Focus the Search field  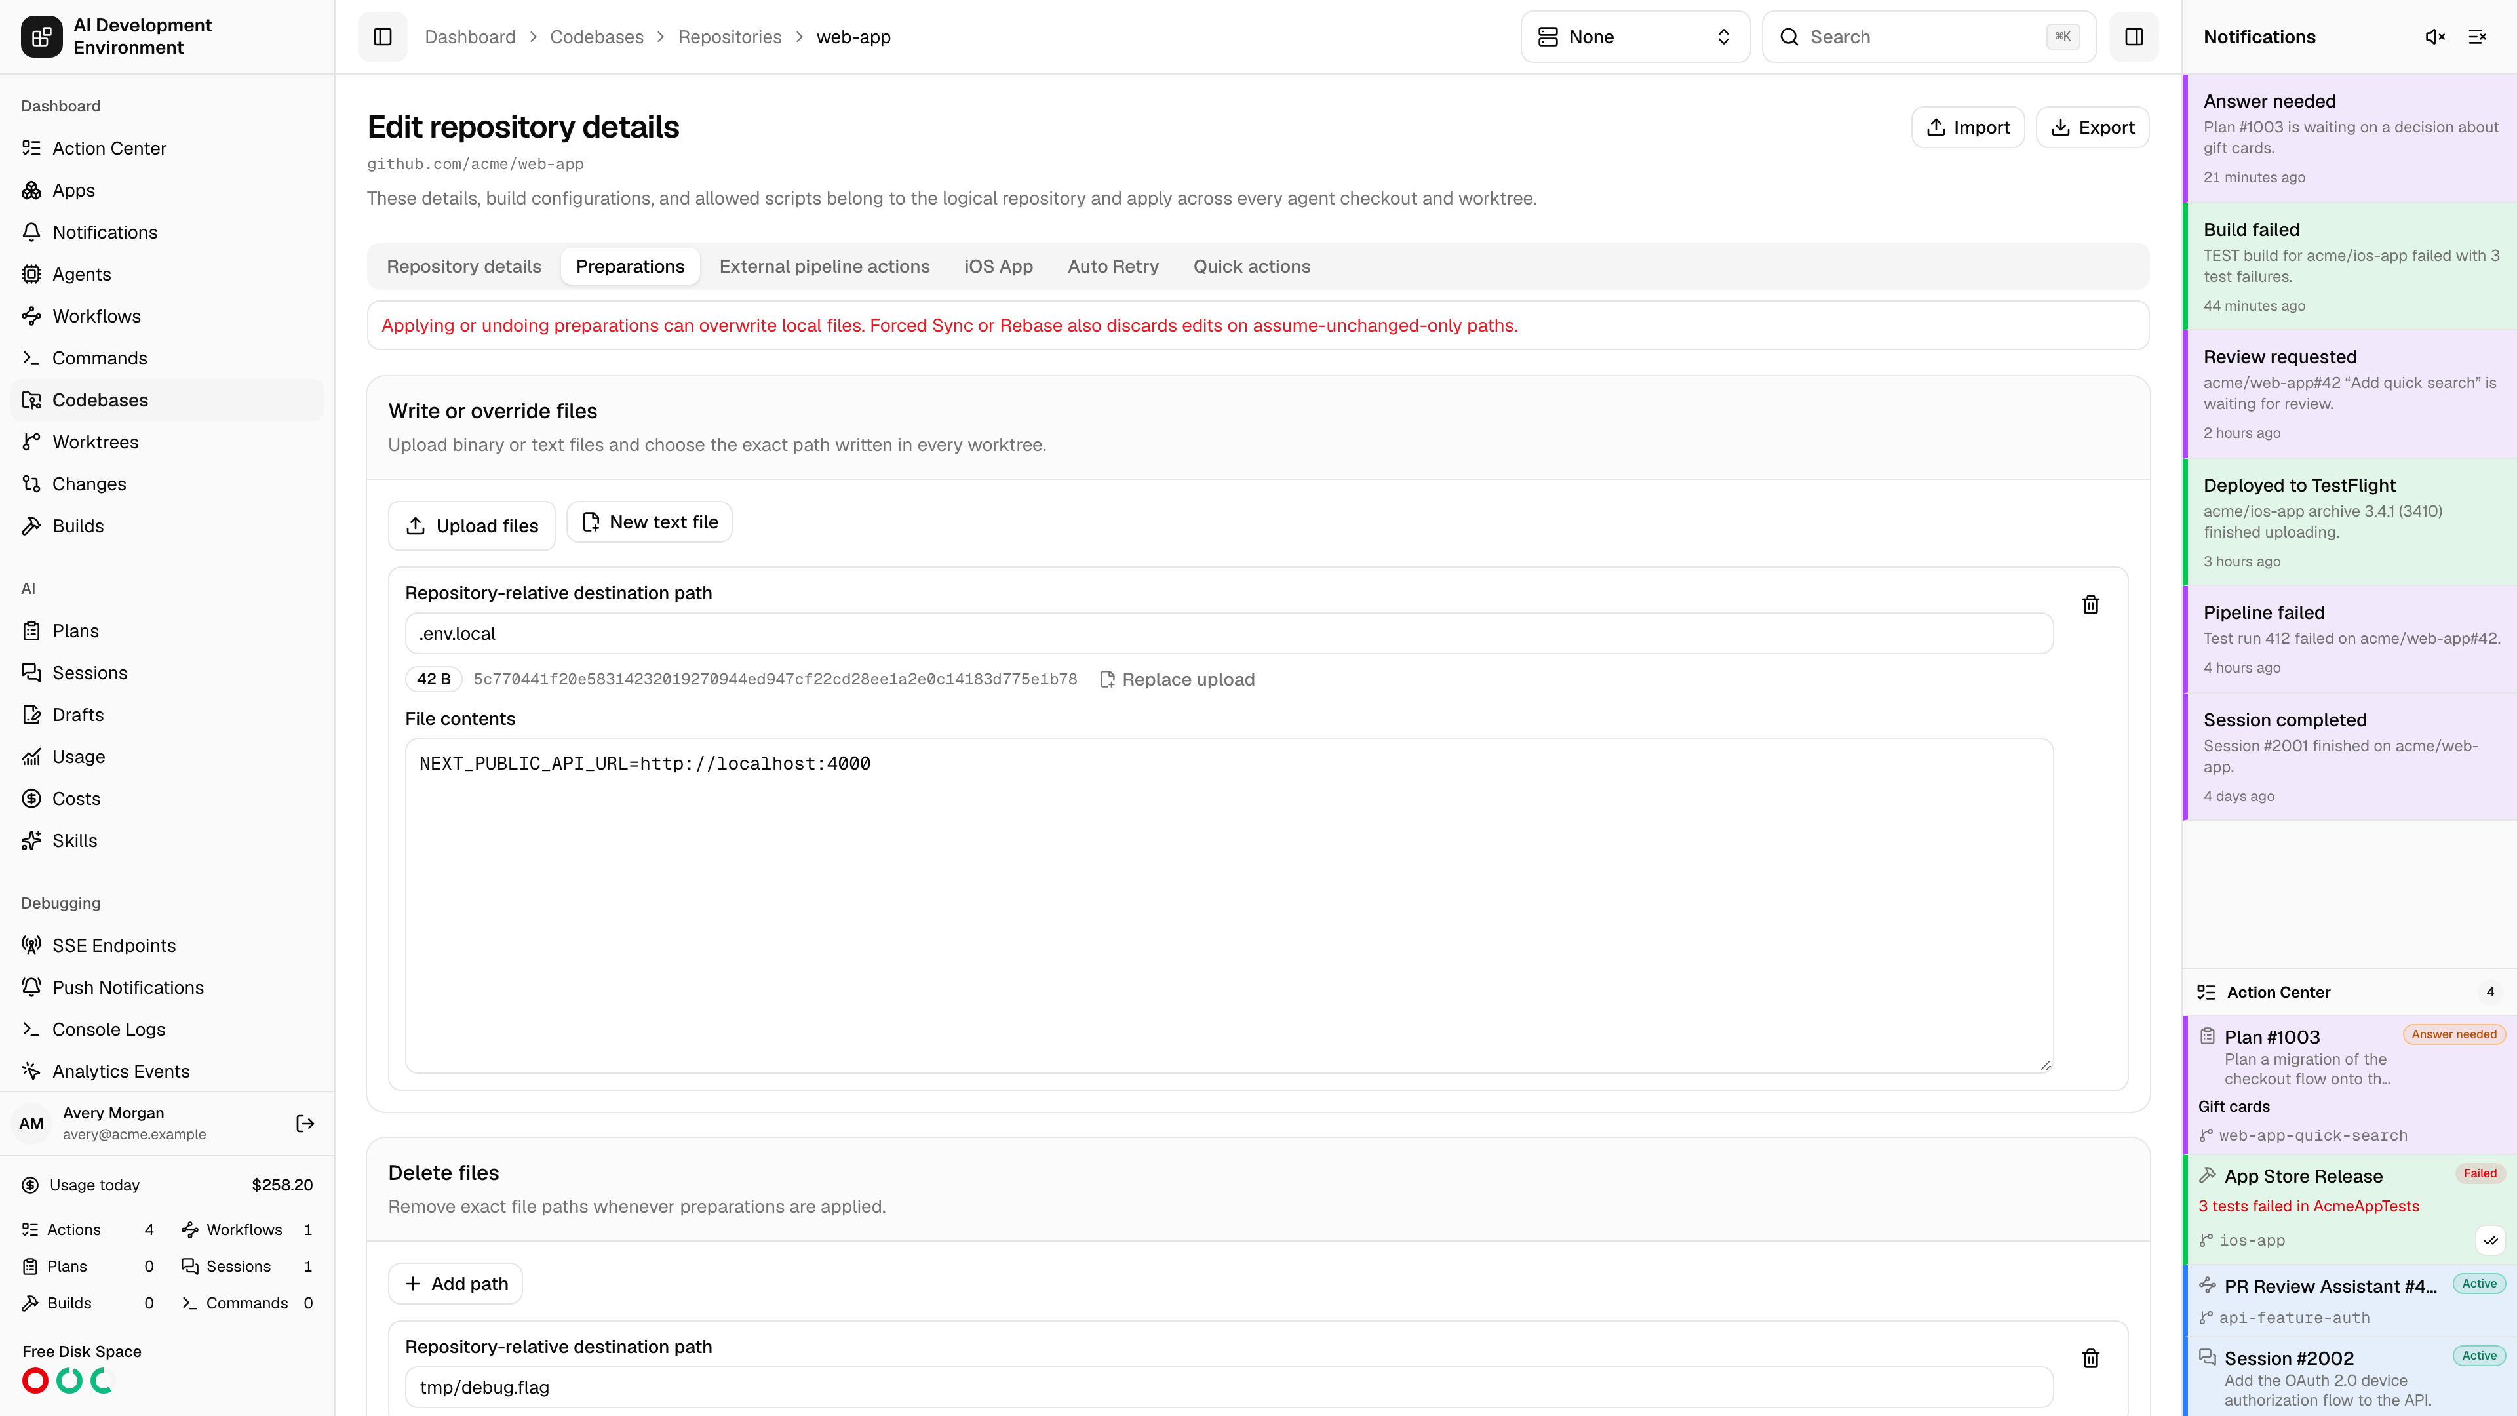1929,37
